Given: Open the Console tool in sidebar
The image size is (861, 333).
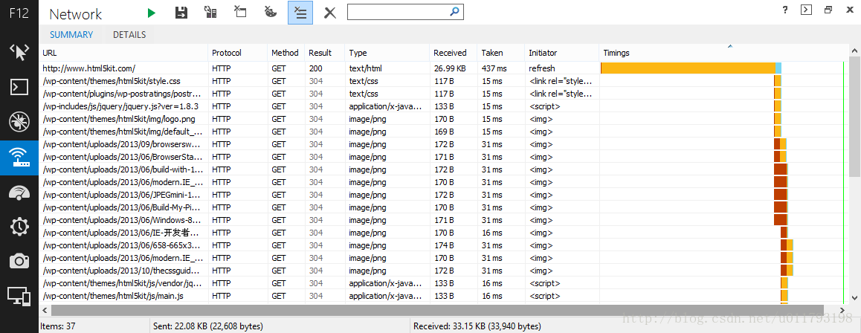Looking at the screenshot, I should coord(19,87).
